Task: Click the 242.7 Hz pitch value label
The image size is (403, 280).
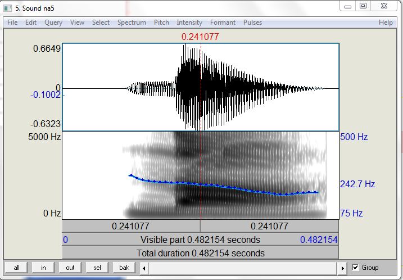Action: [357, 184]
